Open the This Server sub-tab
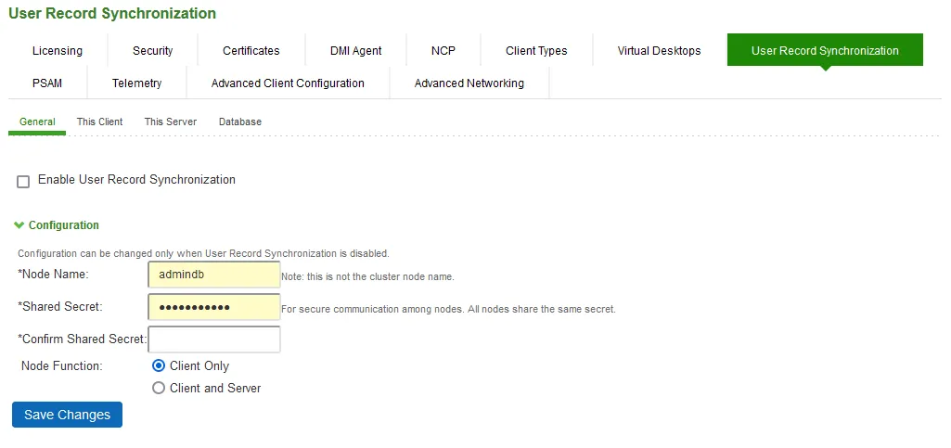 171,122
